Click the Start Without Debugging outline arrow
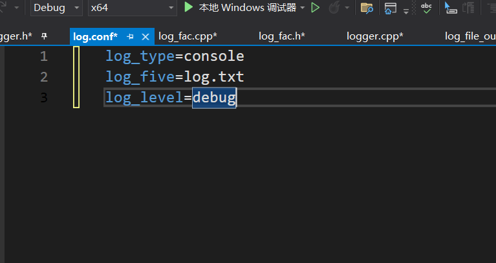This screenshot has width=496, height=263. [316, 8]
